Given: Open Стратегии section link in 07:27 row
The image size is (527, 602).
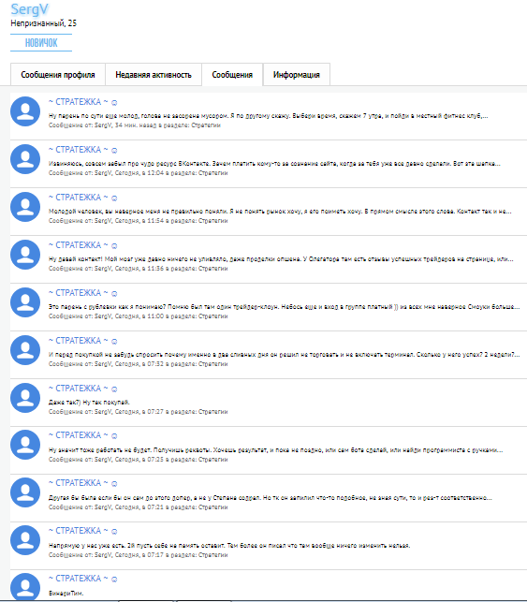Looking at the screenshot, I should (x=213, y=412).
